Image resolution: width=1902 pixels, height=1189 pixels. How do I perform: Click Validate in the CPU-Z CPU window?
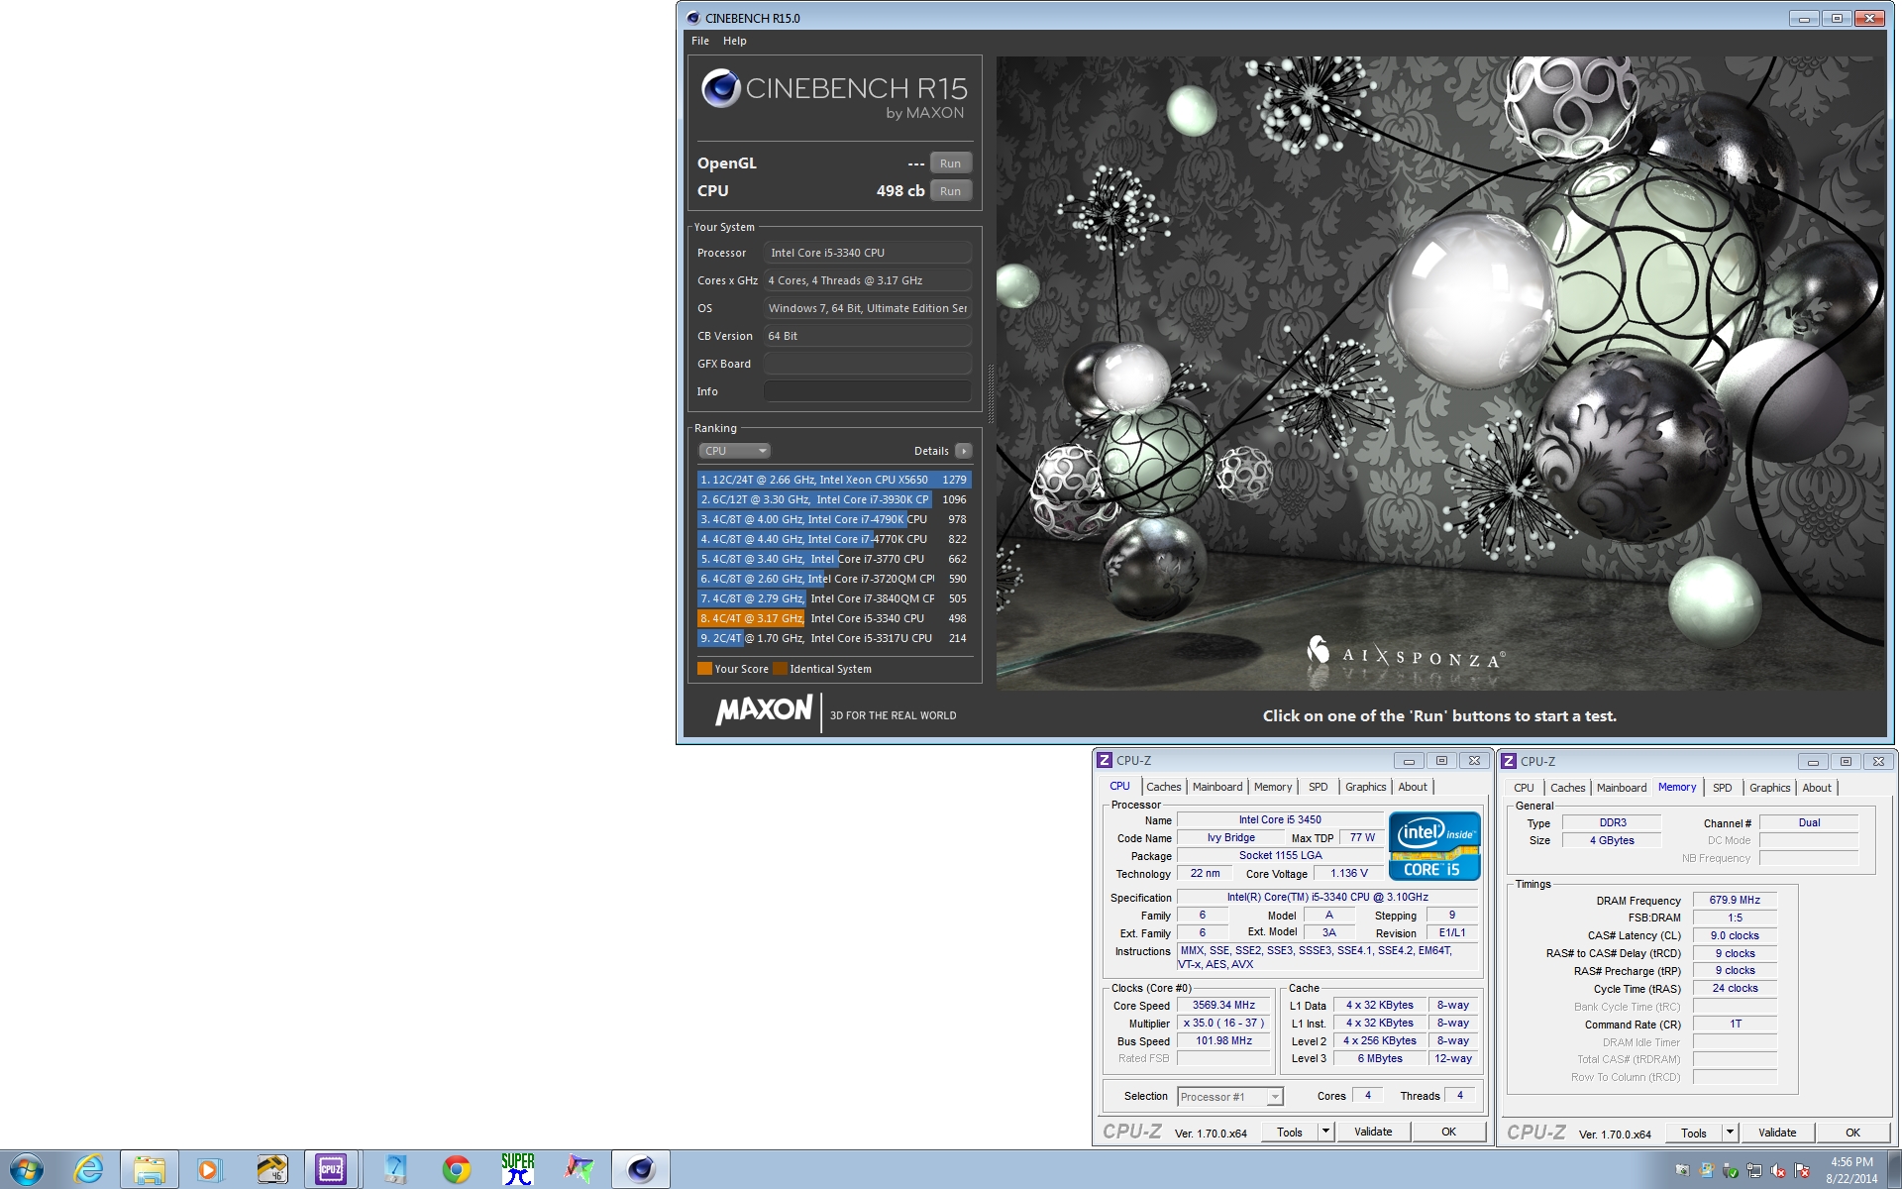(x=1373, y=1132)
